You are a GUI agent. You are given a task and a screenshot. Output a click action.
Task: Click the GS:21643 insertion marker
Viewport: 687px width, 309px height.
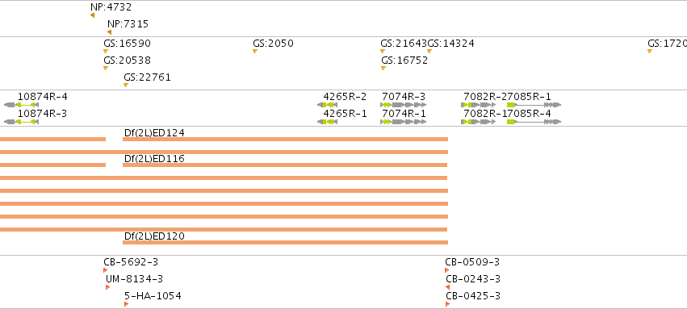[383, 52]
